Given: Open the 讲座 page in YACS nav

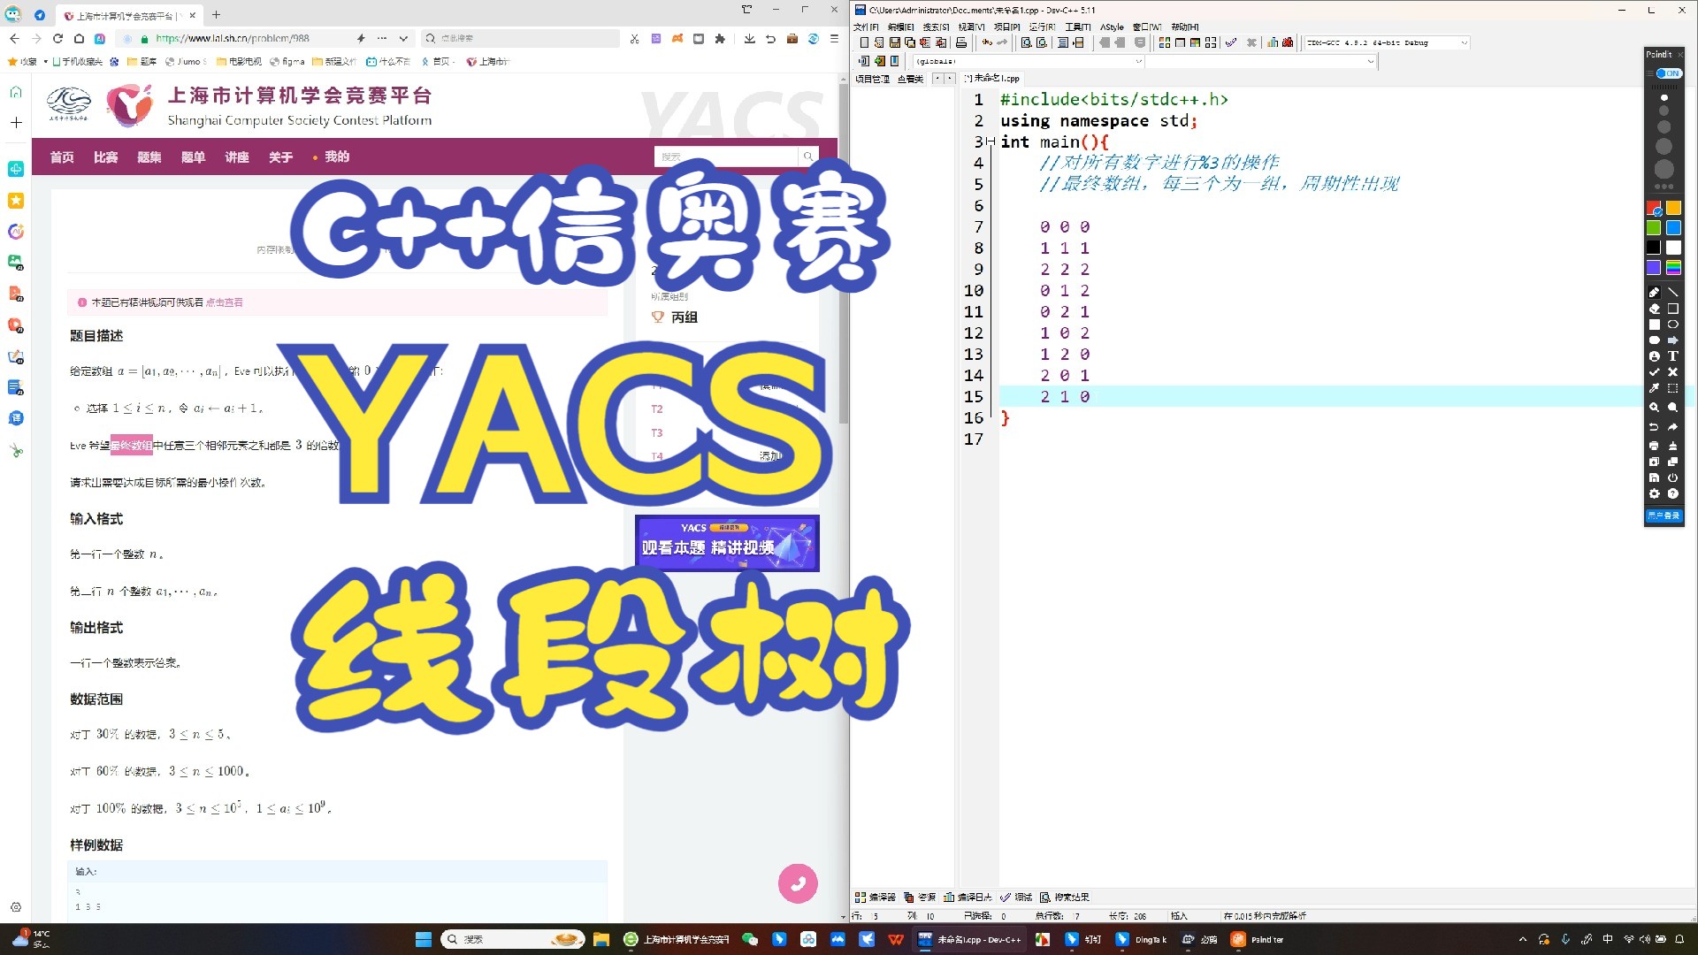Looking at the screenshot, I should [236, 157].
